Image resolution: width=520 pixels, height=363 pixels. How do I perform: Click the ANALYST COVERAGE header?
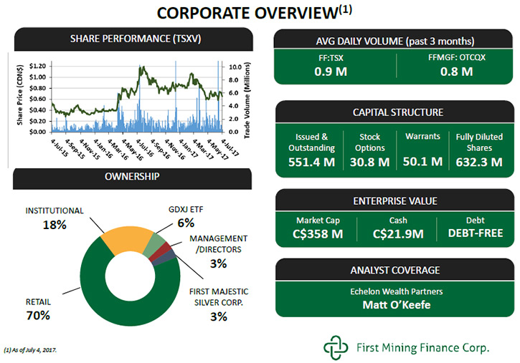[395, 270]
